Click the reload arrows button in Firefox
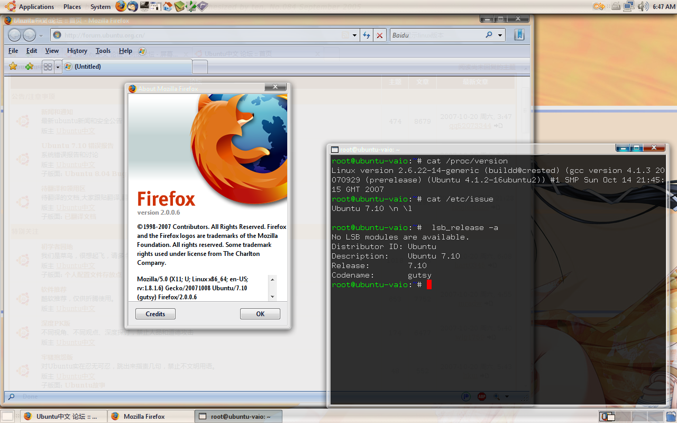677x423 pixels. click(367, 35)
